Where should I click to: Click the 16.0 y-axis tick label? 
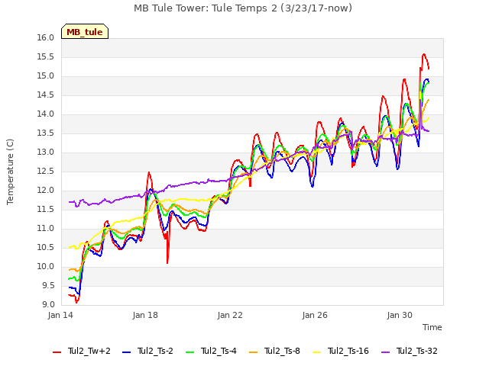click(46, 37)
